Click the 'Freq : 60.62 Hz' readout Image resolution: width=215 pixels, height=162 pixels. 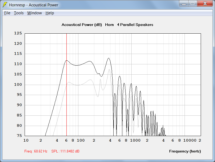(x=36, y=151)
